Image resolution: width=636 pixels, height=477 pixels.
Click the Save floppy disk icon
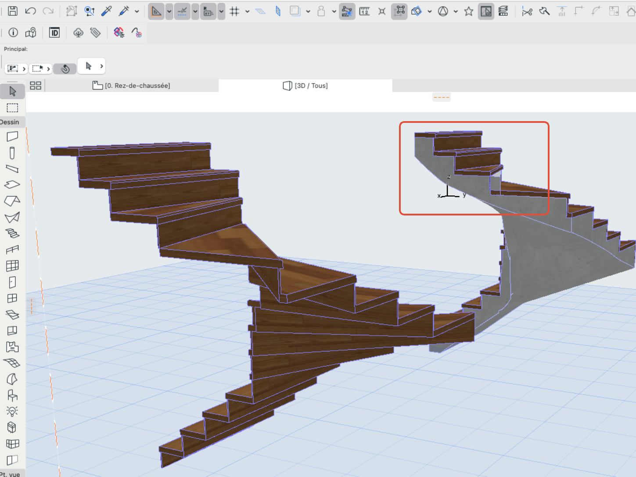(x=13, y=11)
